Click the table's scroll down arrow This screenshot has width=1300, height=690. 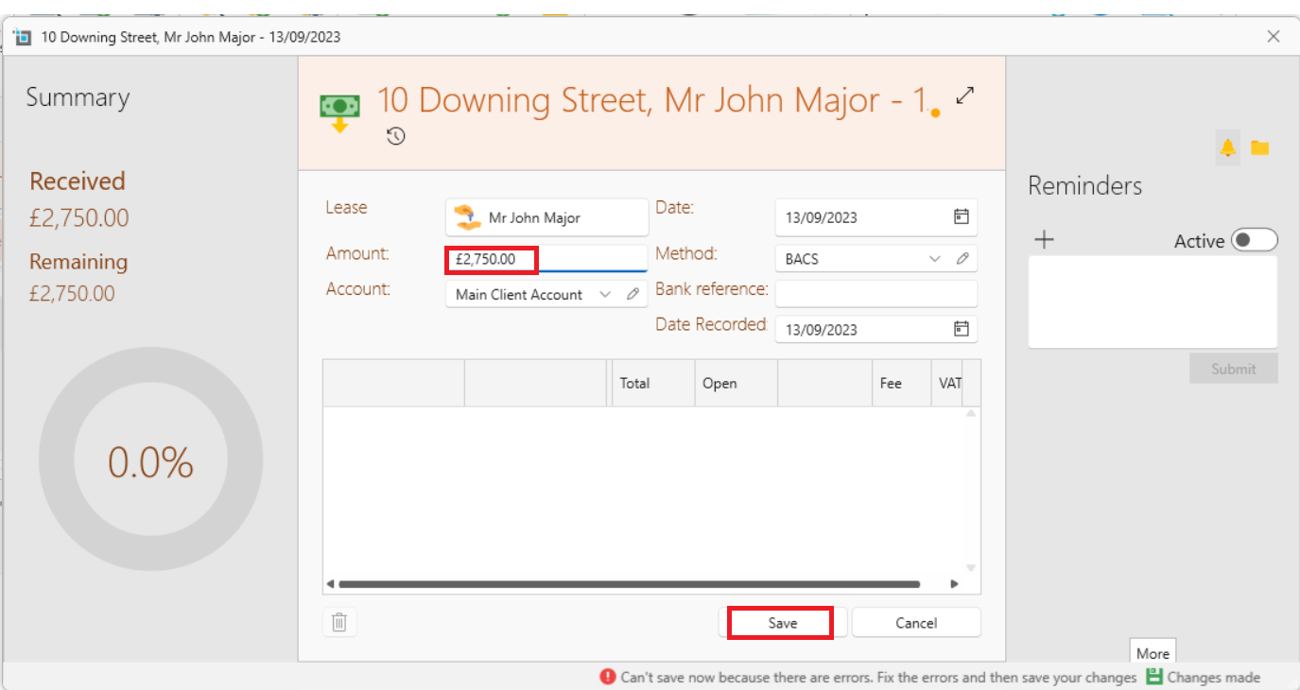tap(971, 567)
